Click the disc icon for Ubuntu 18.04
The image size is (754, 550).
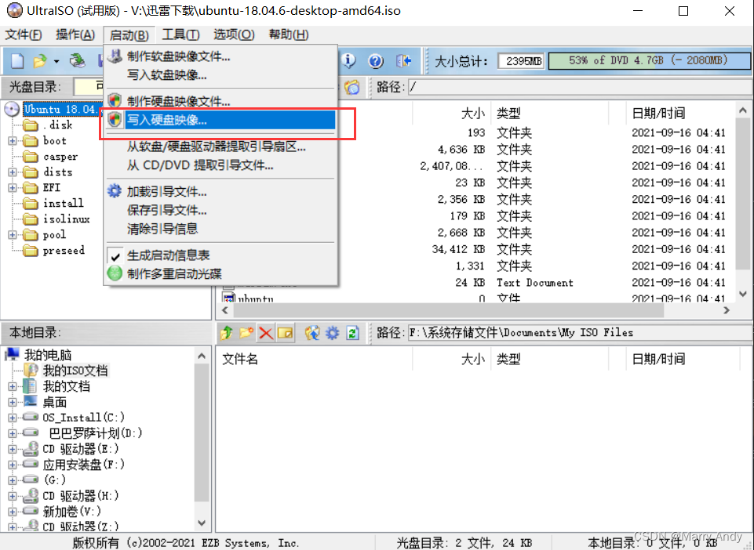point(12,109)
